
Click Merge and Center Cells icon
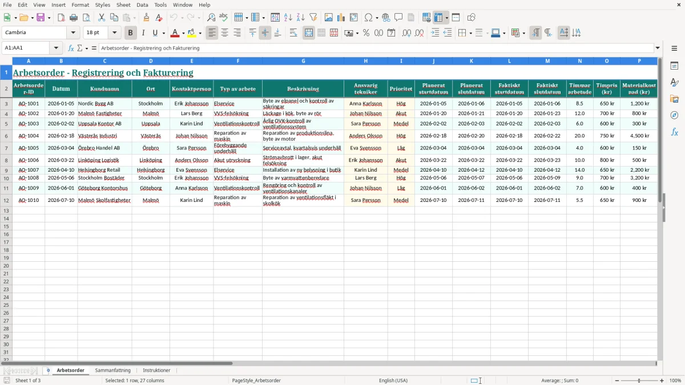(x=309, y=33)
